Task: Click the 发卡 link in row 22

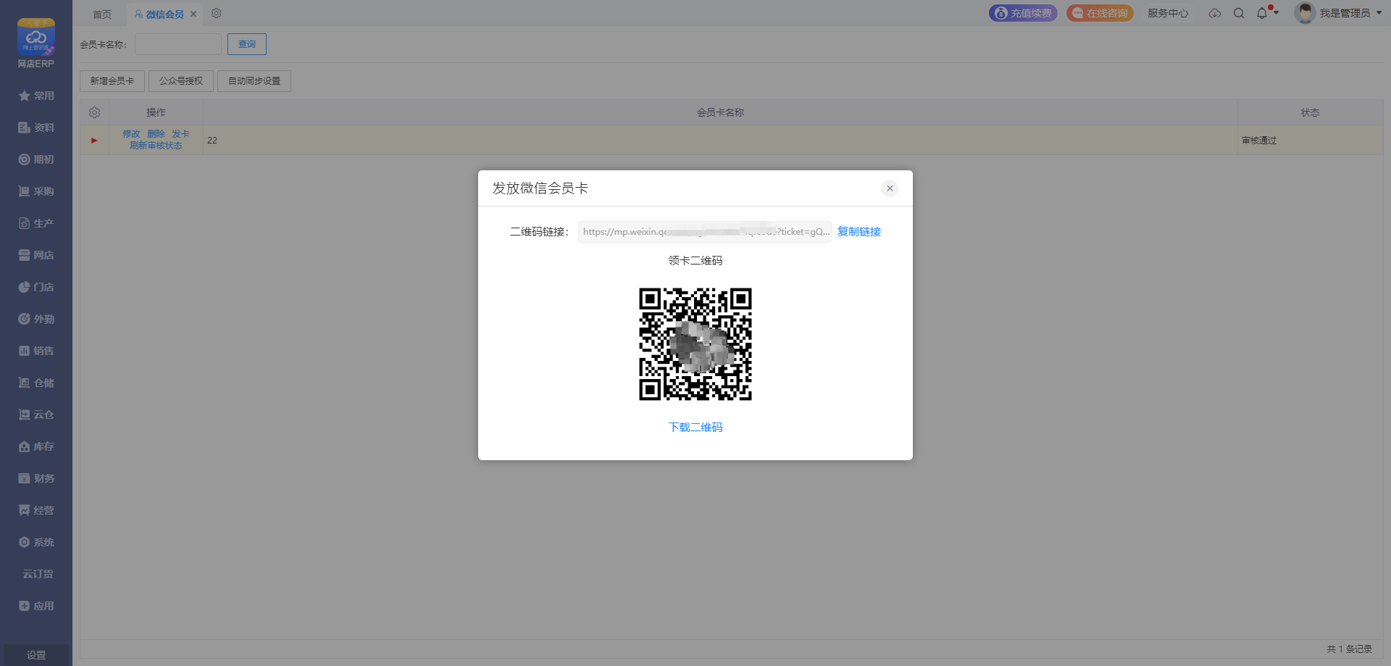Action: pyautogui.click(x=180, y=134)
